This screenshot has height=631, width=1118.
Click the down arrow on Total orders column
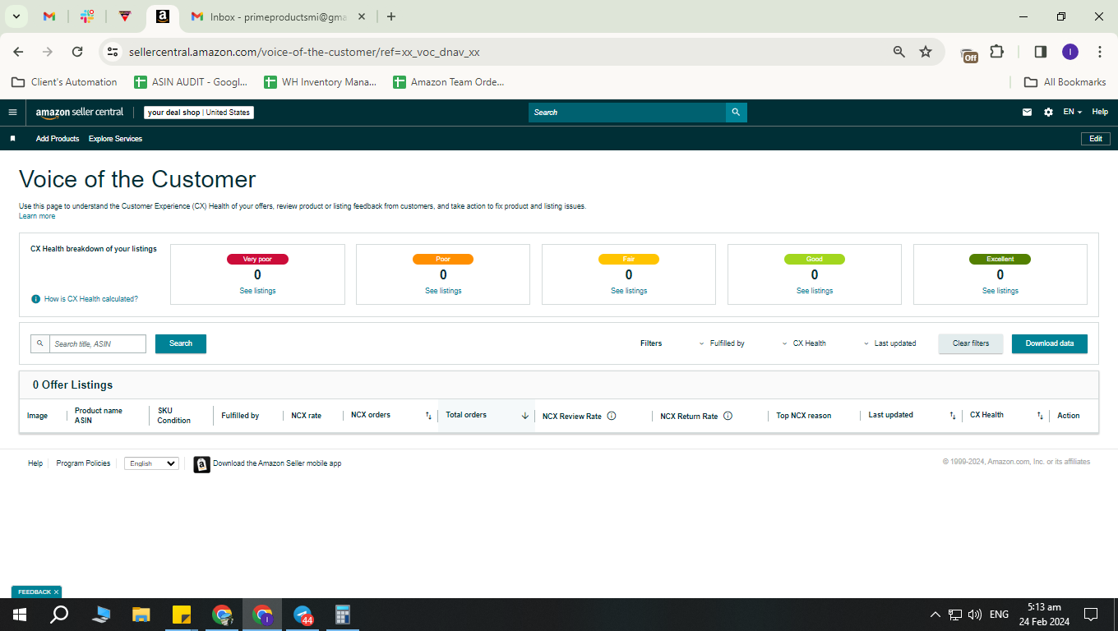coord(525,416)
